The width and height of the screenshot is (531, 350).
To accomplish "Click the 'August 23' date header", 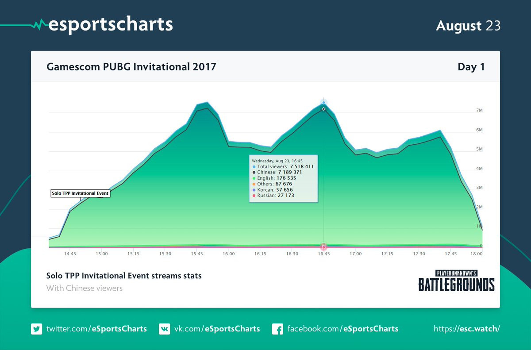I will 468,26.
